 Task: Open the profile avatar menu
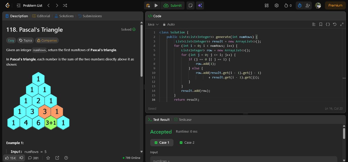coord(318,5)
